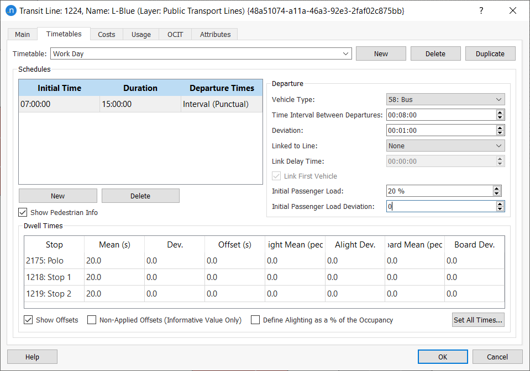Viewport: 530px width, 371px height.
Task: Toggle the Show Pedestrian Info checkbox
Action: tap(23, 212)
